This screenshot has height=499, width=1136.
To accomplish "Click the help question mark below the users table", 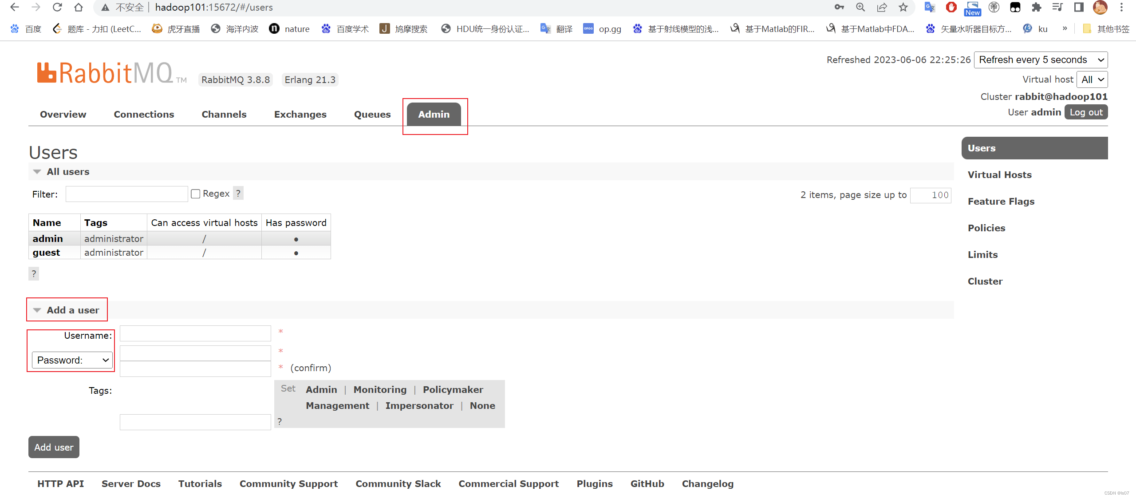I will point(33,273).
